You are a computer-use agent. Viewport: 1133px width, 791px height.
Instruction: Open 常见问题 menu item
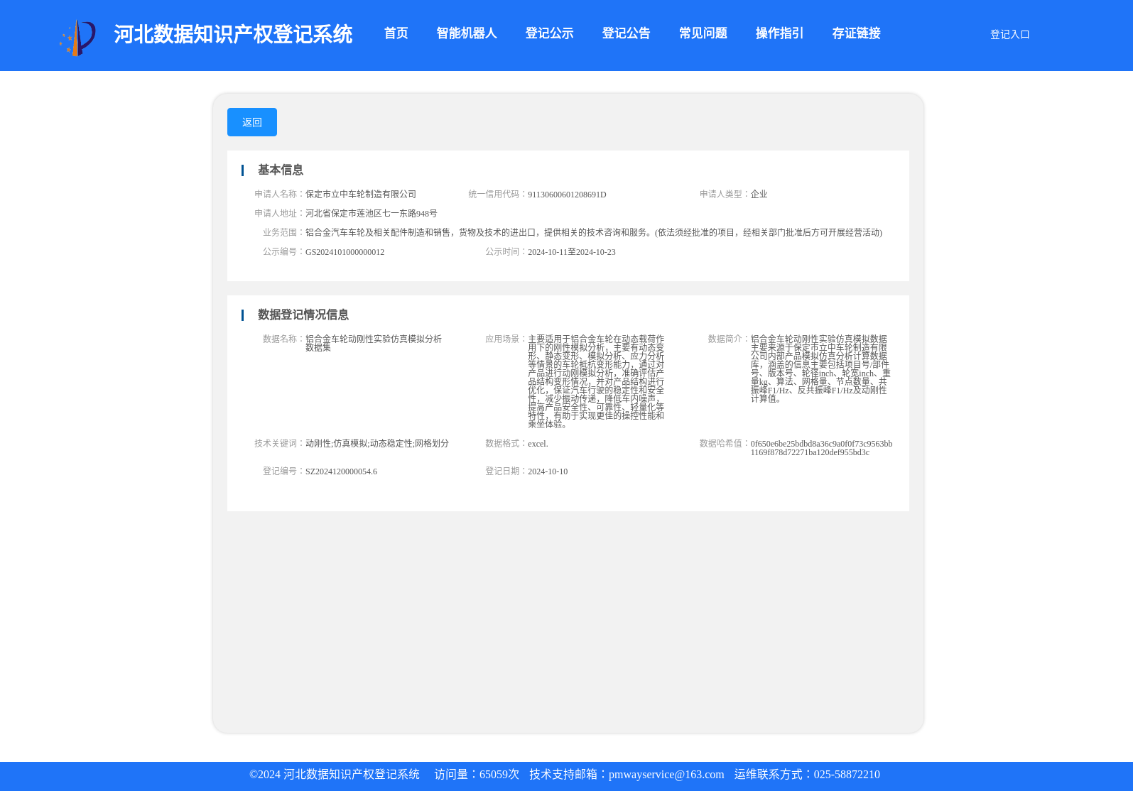[x=703, y=33]
